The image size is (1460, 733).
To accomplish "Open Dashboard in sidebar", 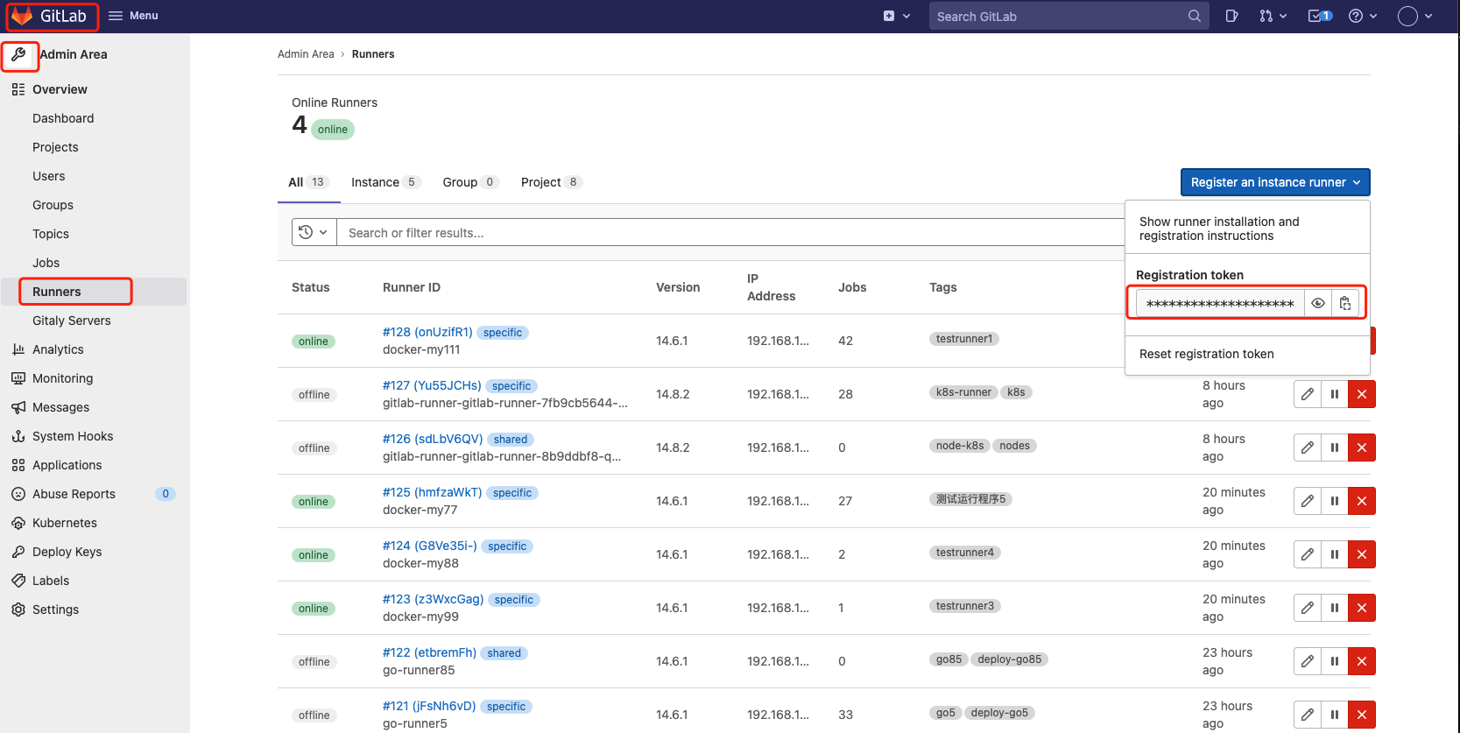I will pyautogui.click(x=63, y=118).
